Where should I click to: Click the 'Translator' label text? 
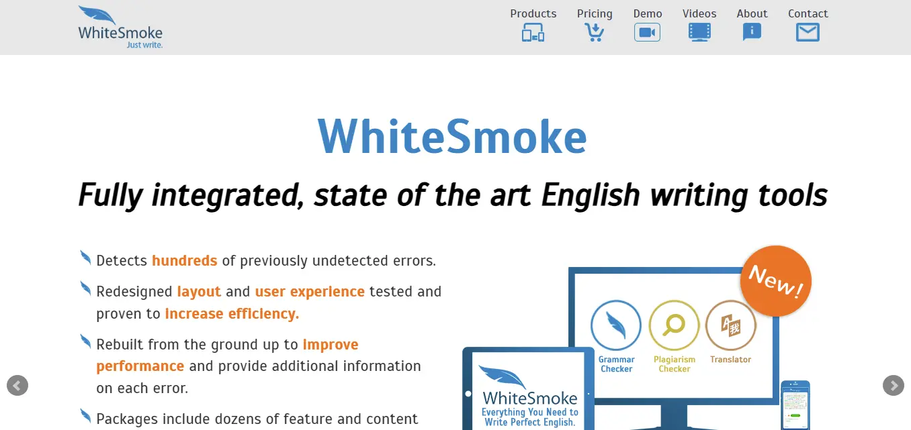(731, 360)
